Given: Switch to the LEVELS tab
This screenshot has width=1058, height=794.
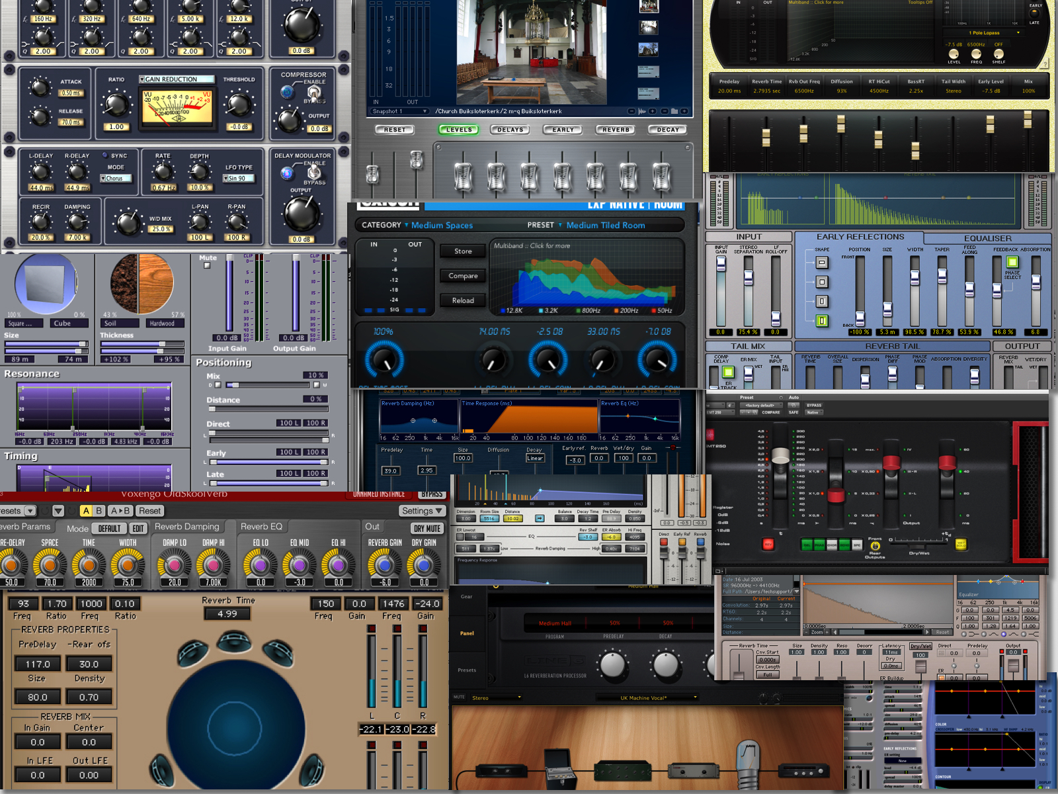Looking at the screenshot, I should pyautogui.click(x=459, y=130).
